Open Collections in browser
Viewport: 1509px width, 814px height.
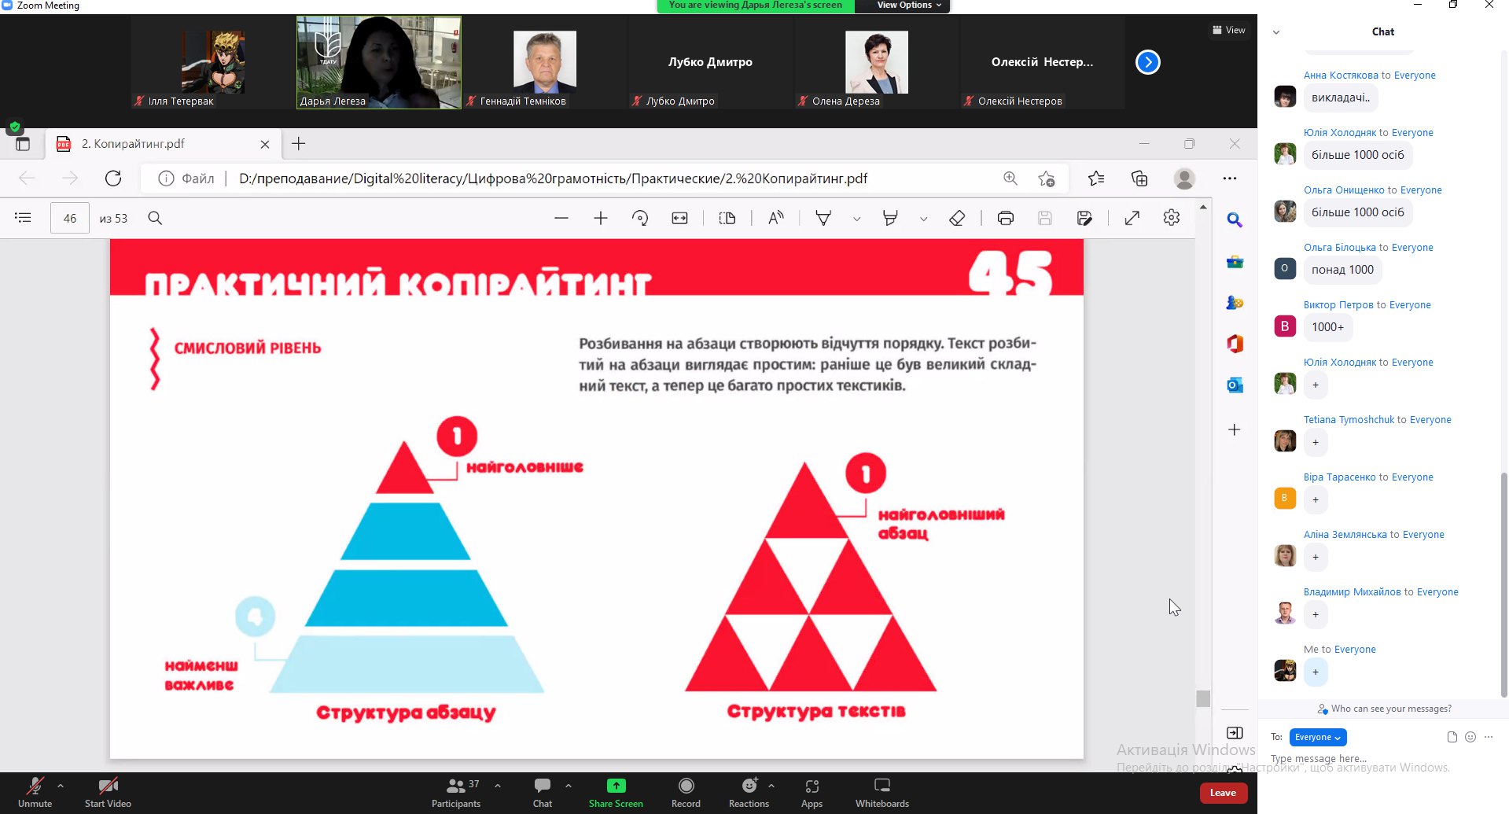(x=1139, y=179)
